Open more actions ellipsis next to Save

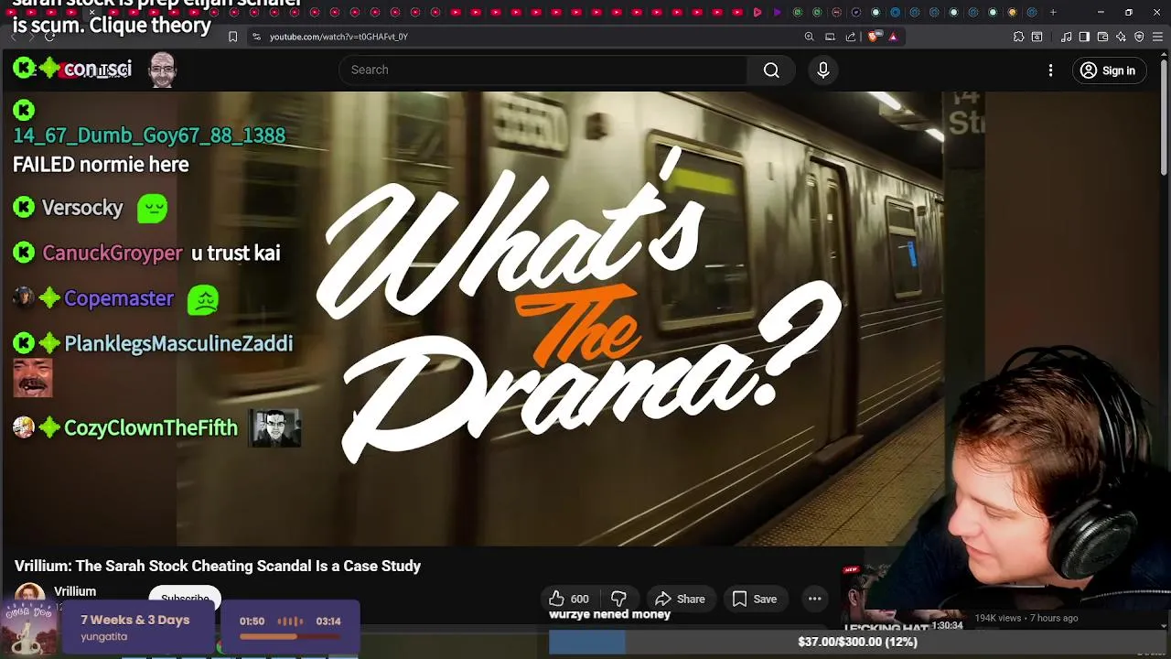pos(814,600)
